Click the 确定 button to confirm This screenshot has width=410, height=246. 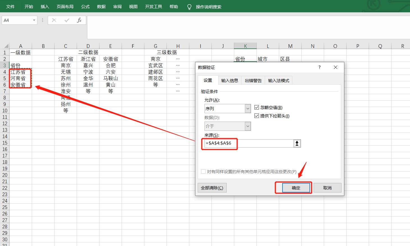[293, 188]
